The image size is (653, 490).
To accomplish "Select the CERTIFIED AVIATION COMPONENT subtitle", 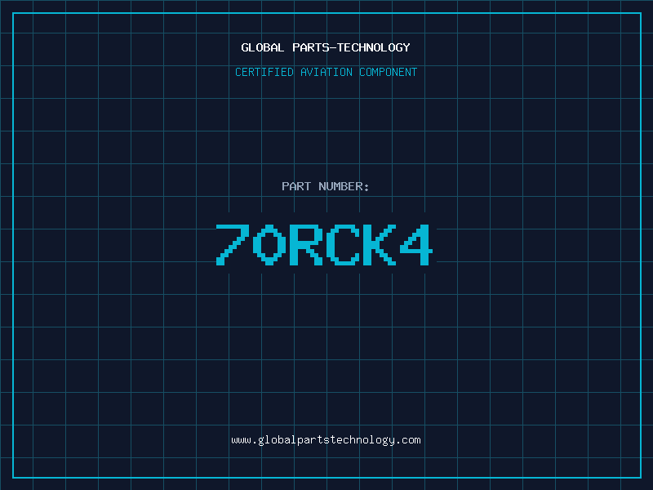I will 326,72.
